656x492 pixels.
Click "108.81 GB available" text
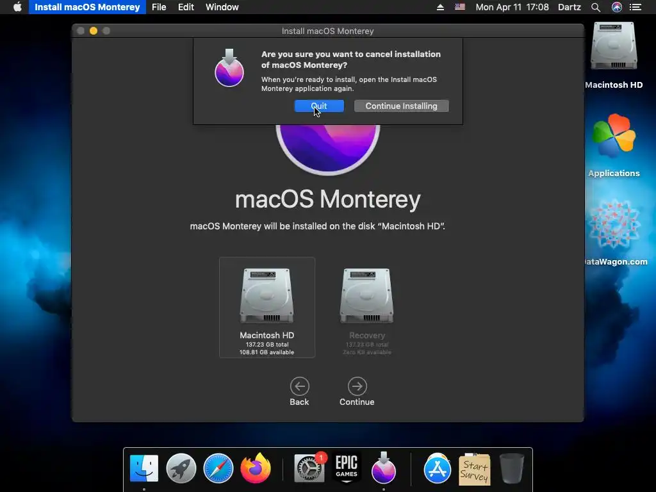click(267, 352)
